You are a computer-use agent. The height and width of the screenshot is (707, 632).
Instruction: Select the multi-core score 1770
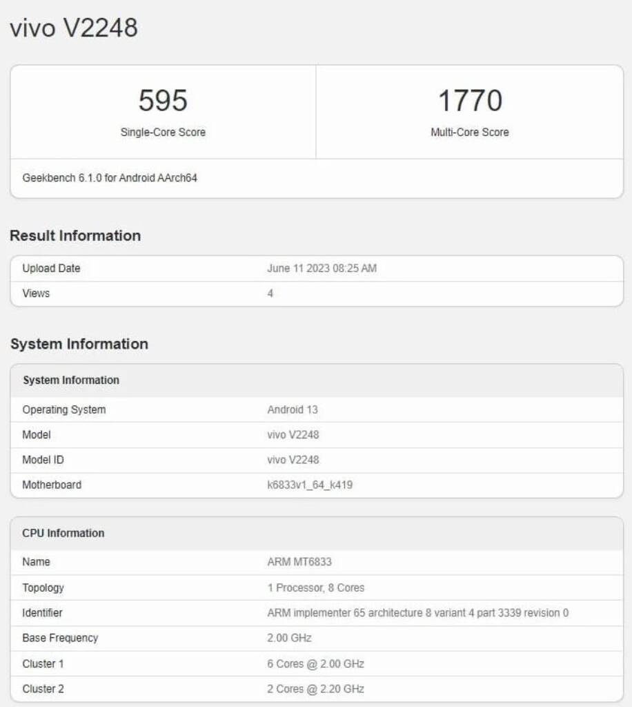pos(470,100)
